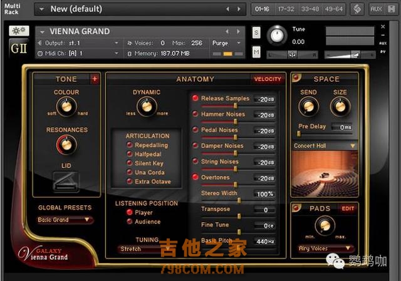This screenshot has height=281, width=401.
Task: Select Audience listening position
Action: point(130,221)
